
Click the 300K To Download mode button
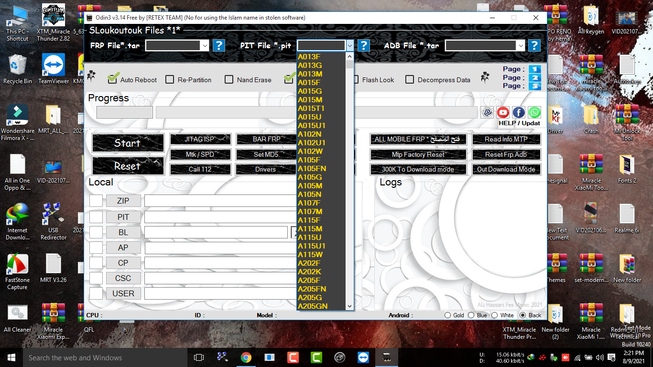point(418,169)
